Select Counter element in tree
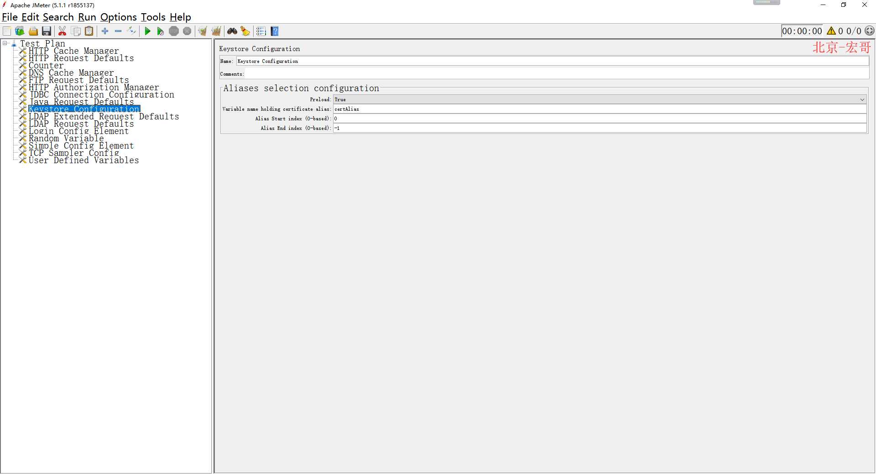The height and width of the screenshot is (474, 876). [x=46, y=65]
